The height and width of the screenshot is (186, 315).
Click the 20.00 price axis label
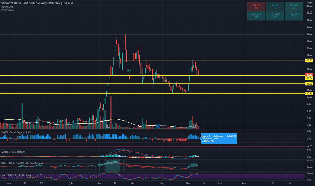point(309,27)
